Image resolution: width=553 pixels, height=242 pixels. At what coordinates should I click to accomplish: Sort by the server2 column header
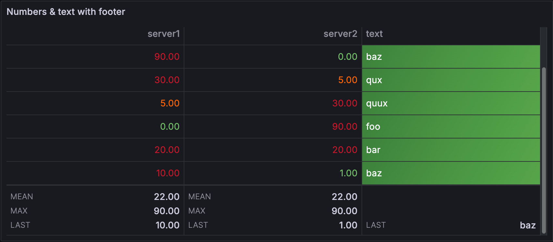340,34
